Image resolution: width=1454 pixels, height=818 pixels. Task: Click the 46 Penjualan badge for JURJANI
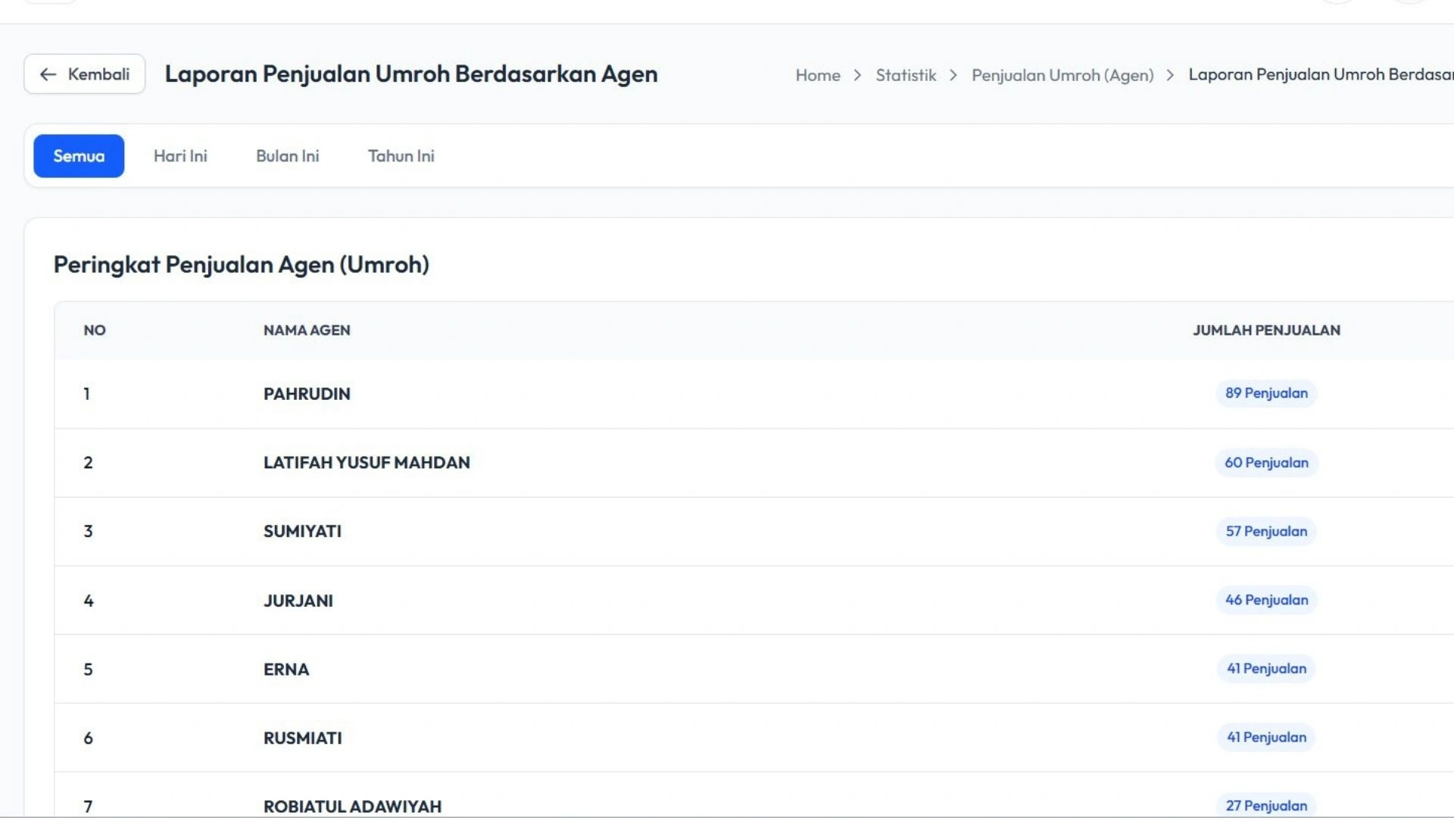click(x=1266, y=600)
